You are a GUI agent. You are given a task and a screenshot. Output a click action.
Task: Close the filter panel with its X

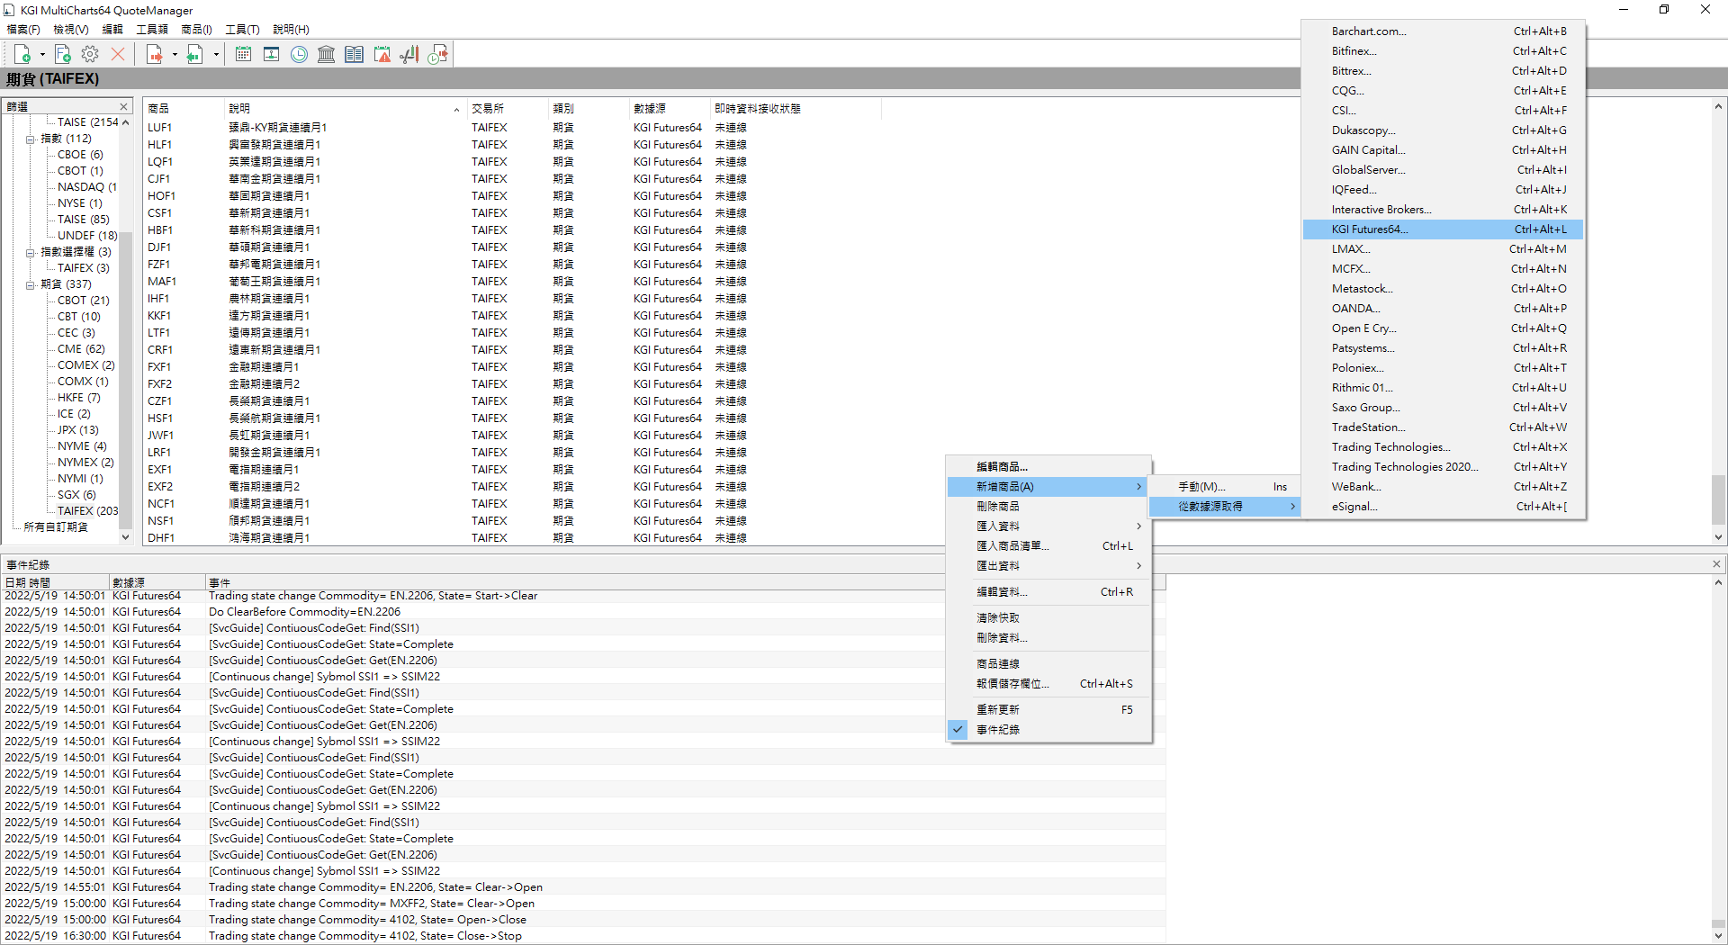124,106
